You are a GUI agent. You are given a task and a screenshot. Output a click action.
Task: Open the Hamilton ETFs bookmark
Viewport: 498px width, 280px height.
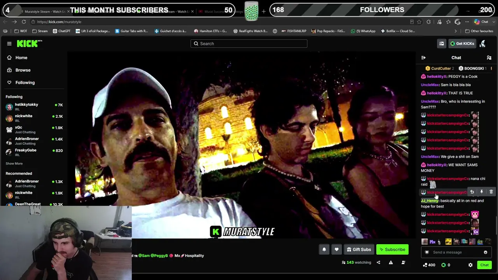click(210, 31)
